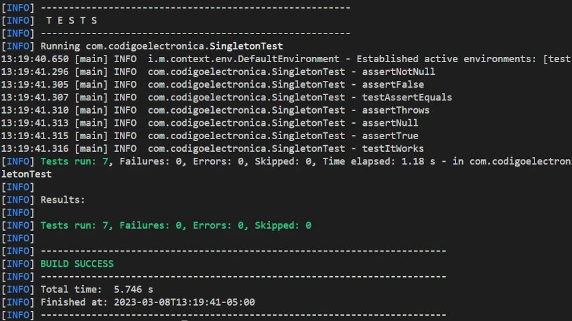Click the Running com.codigoelectronica.SingletonTest line
The height and width of the screenshot is (321, 572).
161,46
